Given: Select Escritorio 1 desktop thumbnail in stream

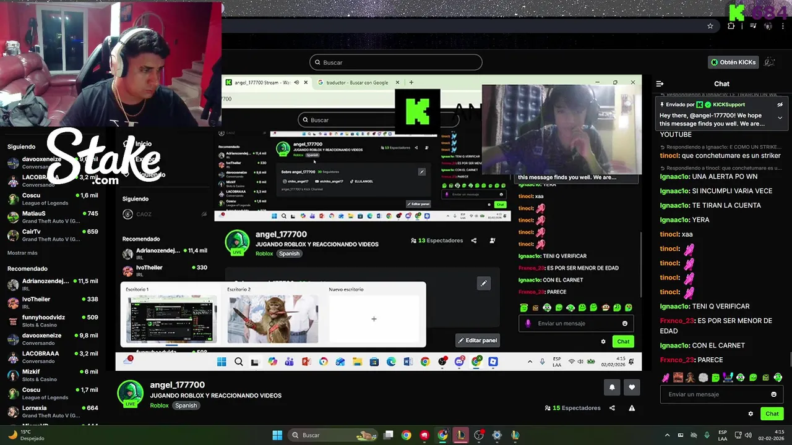Looking at the screenshot, I should tap(171, 319).
